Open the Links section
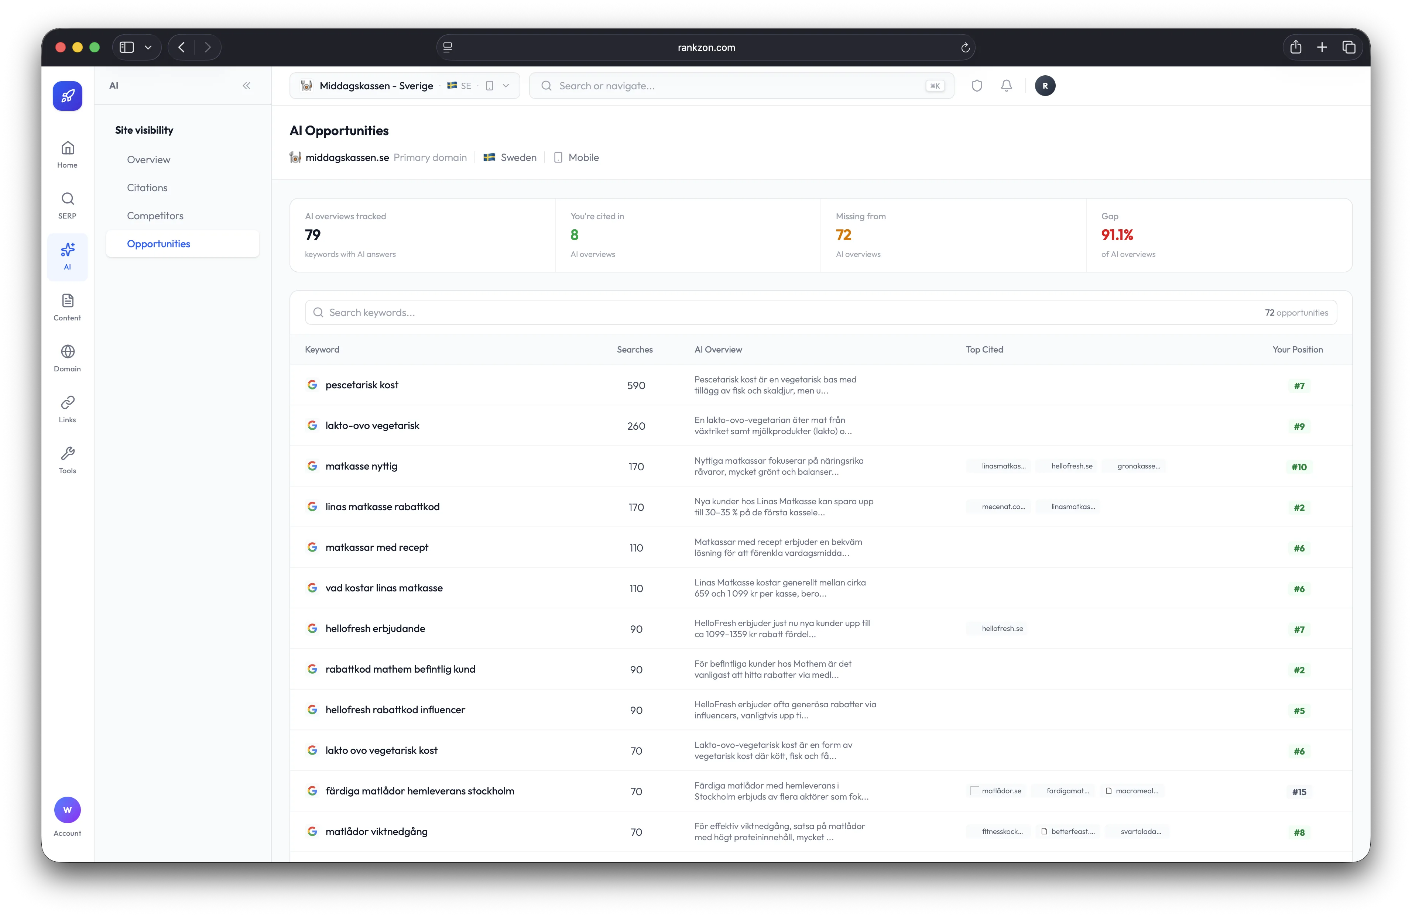Image resolution: width=1412 pixels, height=917 pixels. (x=68, y=409)
